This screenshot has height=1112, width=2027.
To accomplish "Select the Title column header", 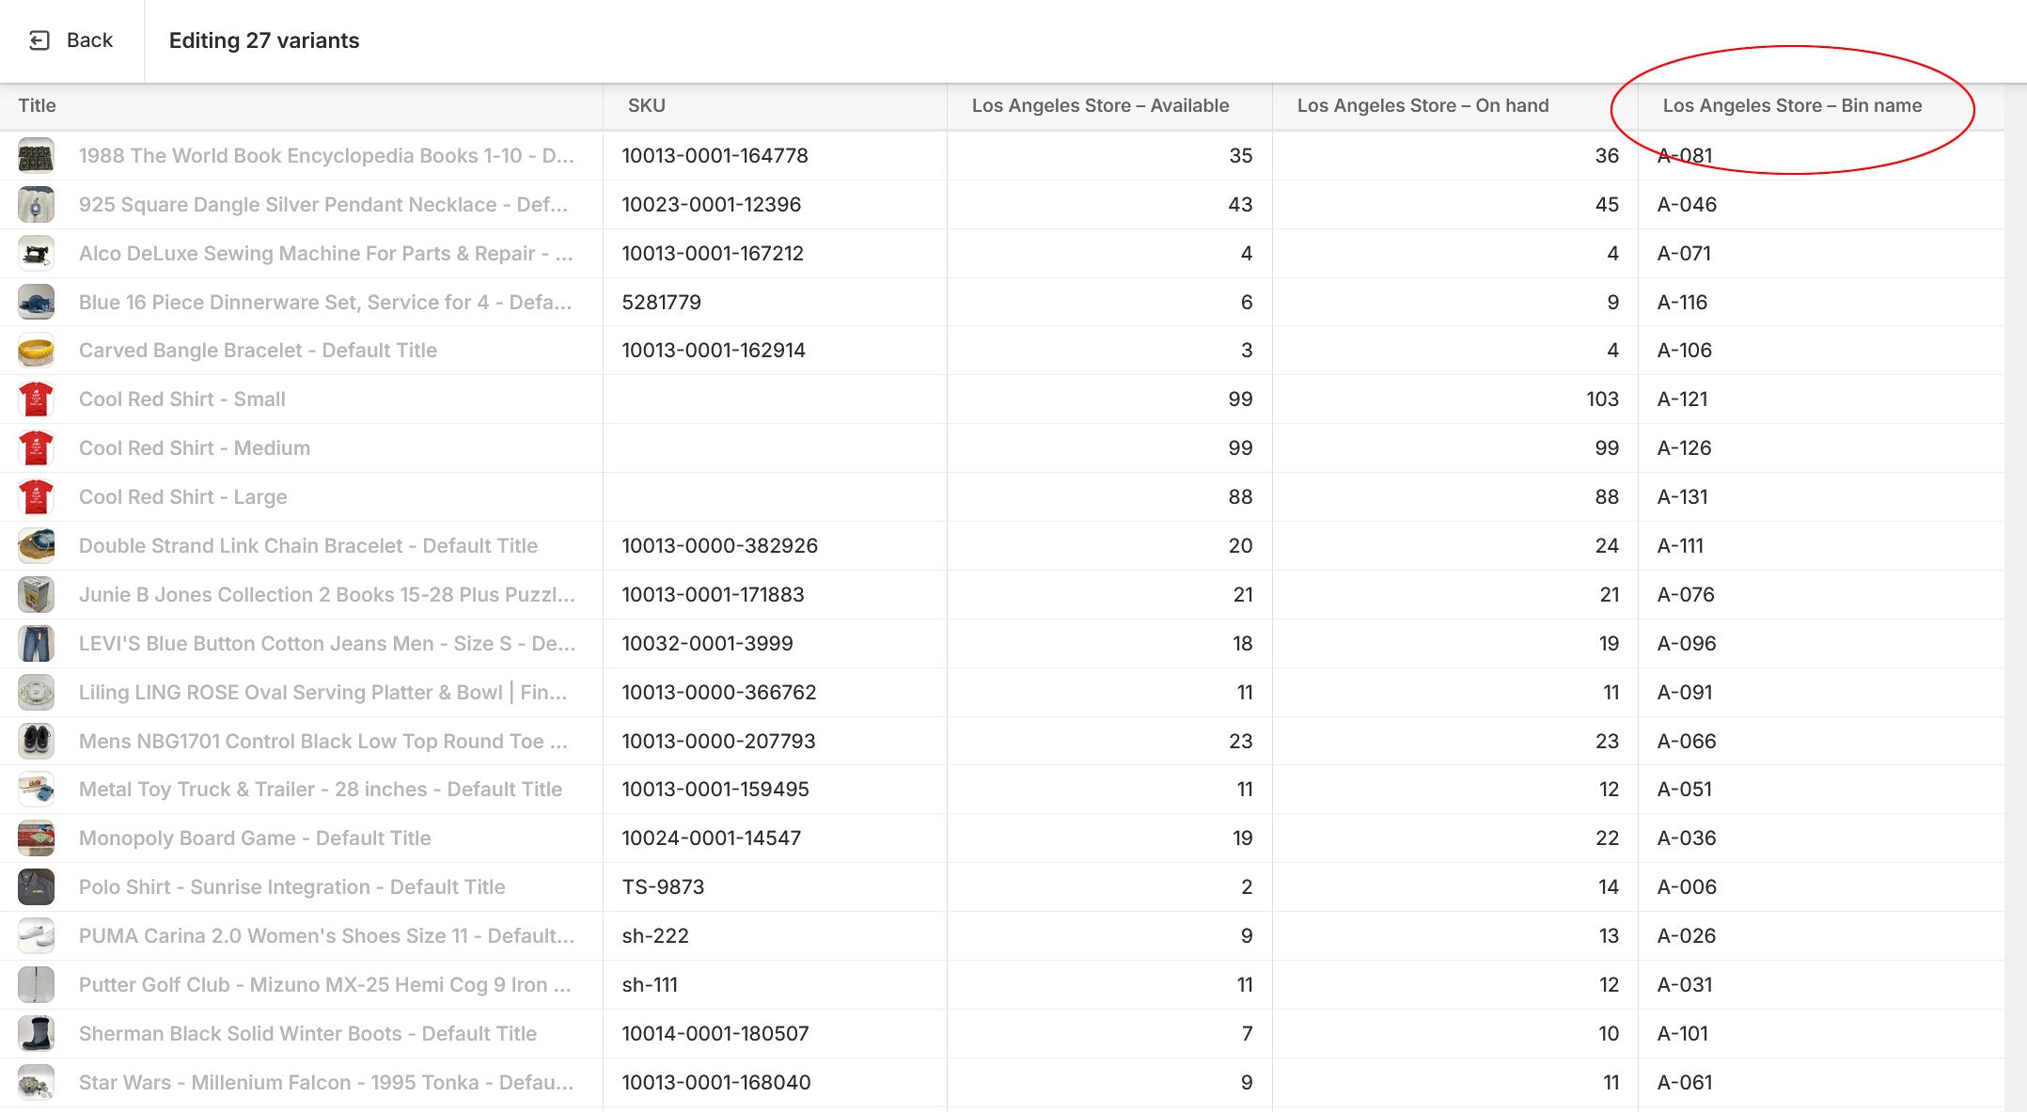I will point(301,106).
